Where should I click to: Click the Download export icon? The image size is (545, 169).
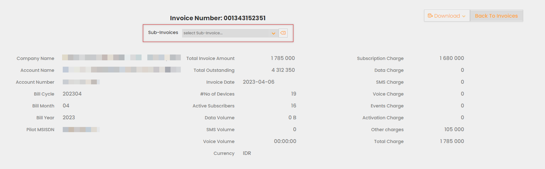pos(430,16)
